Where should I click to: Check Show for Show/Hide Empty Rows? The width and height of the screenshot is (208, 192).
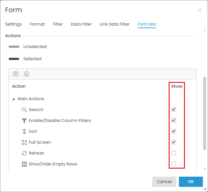coord(174,164)
